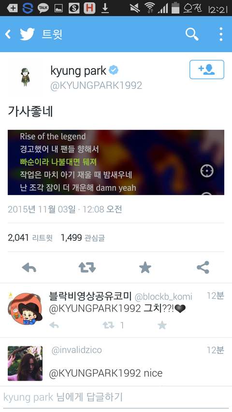Viewport: 232px width, 412px height.
Task: Open search with the magnifier icon
Action: point(192,34)
